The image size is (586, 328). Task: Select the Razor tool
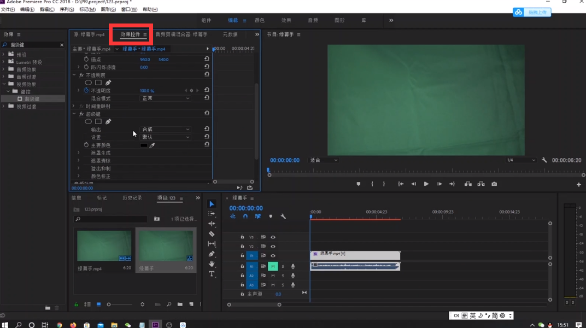[212, 234]
